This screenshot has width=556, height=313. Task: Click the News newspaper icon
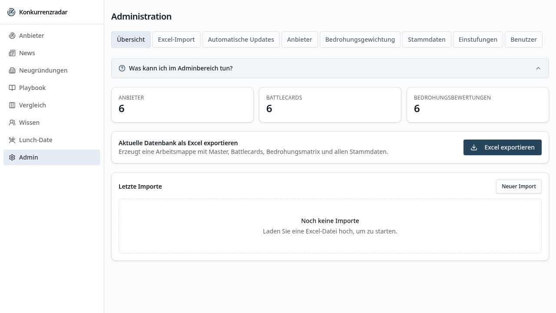[x=12, y=53]
